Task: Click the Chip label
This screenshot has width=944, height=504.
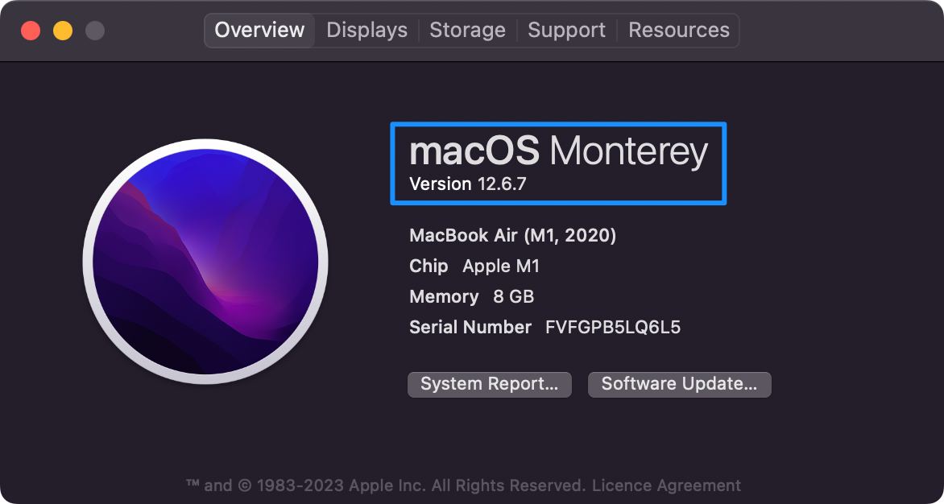Action: tap(429, 266)
